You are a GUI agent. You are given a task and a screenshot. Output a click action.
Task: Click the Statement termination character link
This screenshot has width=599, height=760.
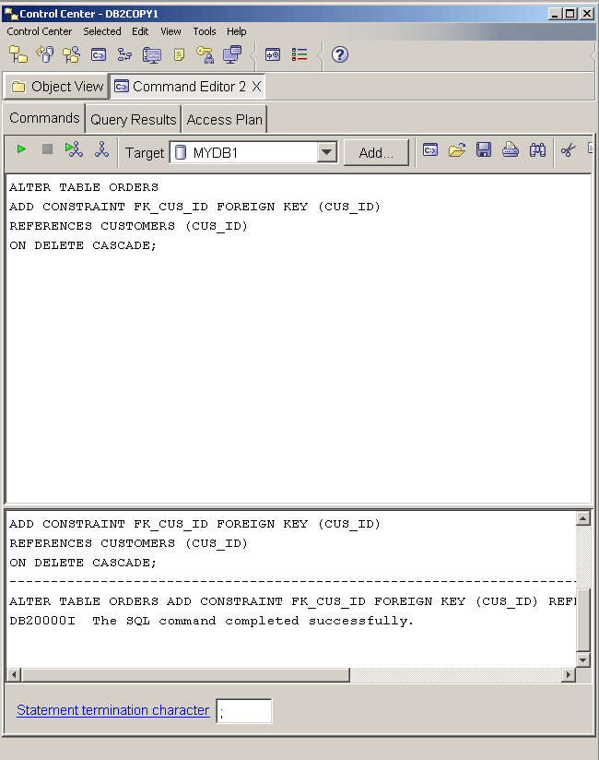112,710
